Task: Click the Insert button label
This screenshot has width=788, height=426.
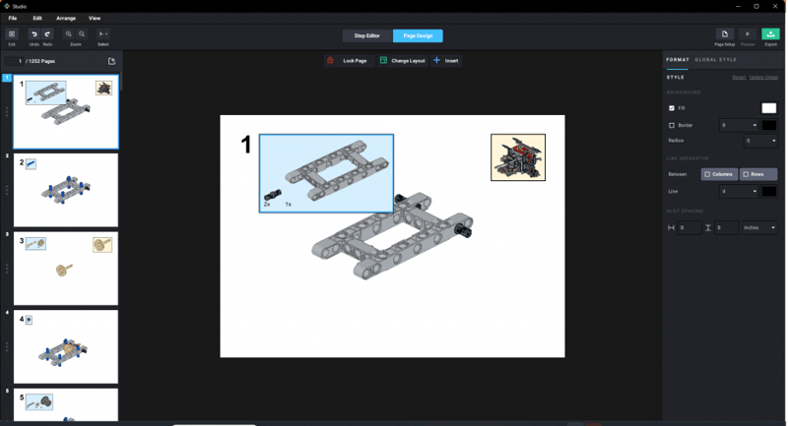Action: click(x=451, y=61)
